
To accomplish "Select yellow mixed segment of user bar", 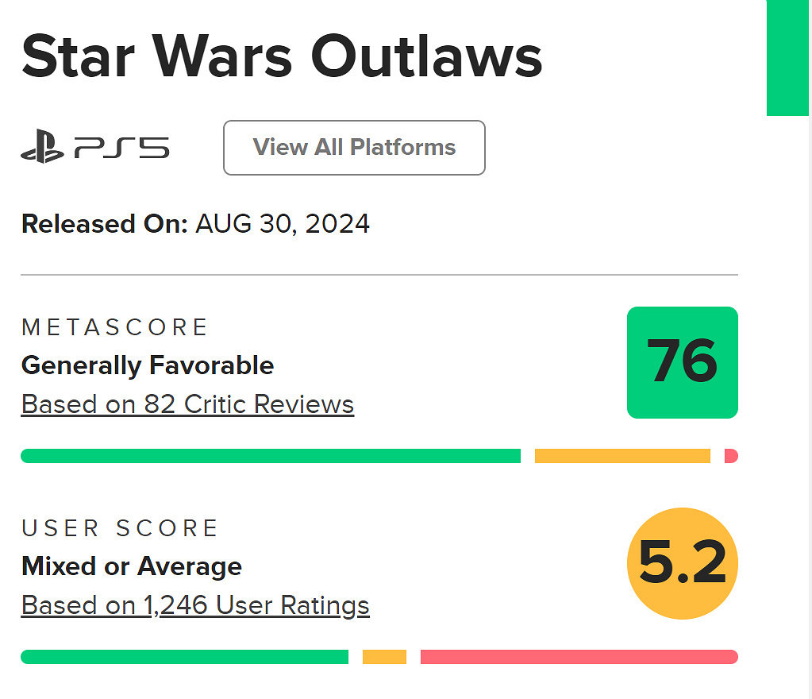I will pyautogui.click(x=384, y=657).
